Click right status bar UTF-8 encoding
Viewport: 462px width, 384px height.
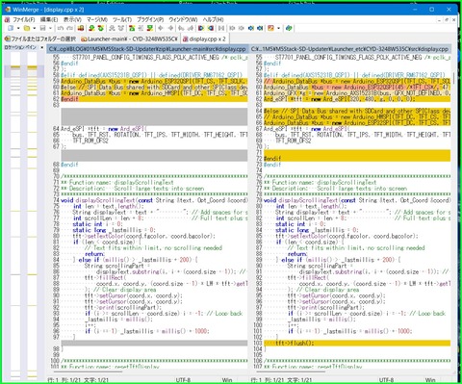coord(386,380)
